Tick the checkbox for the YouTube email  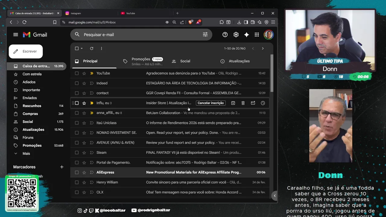77,73
